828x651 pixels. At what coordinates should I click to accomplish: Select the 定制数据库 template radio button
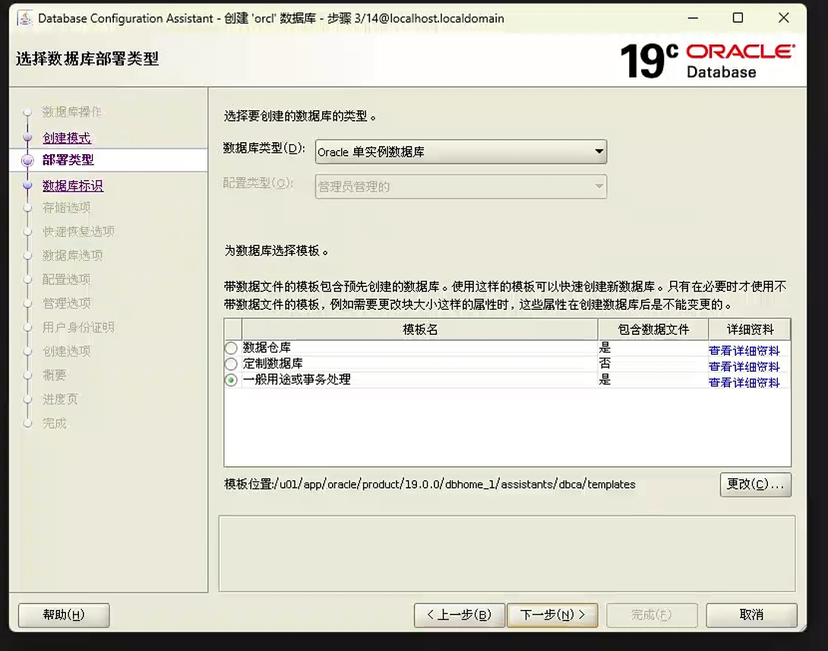pyautogui.click(x=231, y=364)
